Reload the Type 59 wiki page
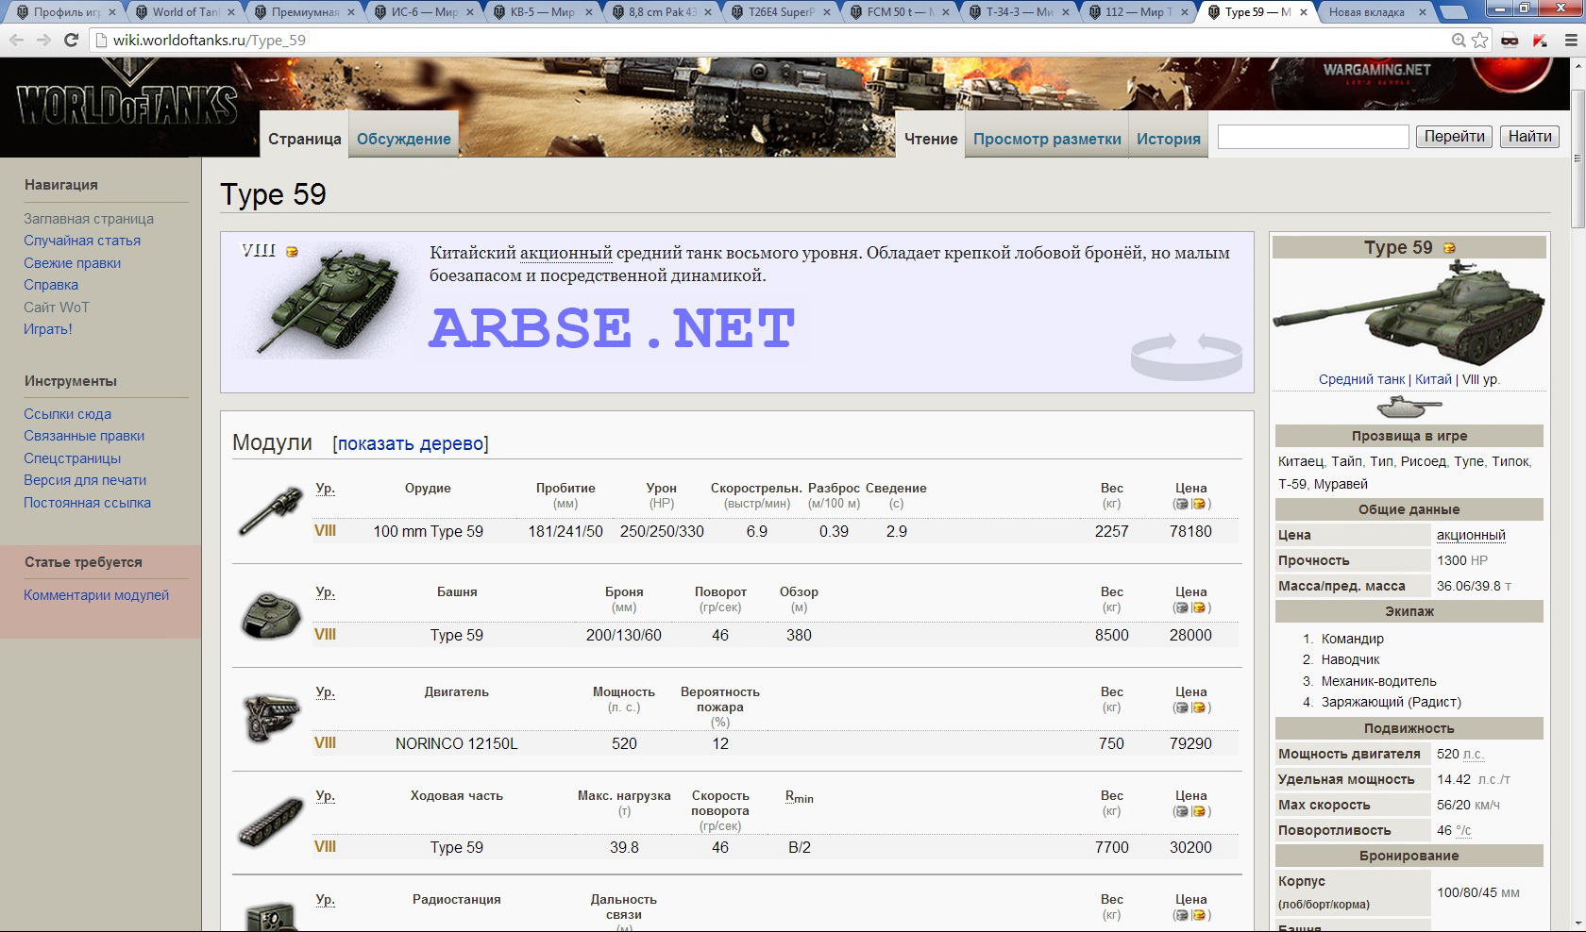Viewport: 1586px width, 932px height. tap(71, 40)
